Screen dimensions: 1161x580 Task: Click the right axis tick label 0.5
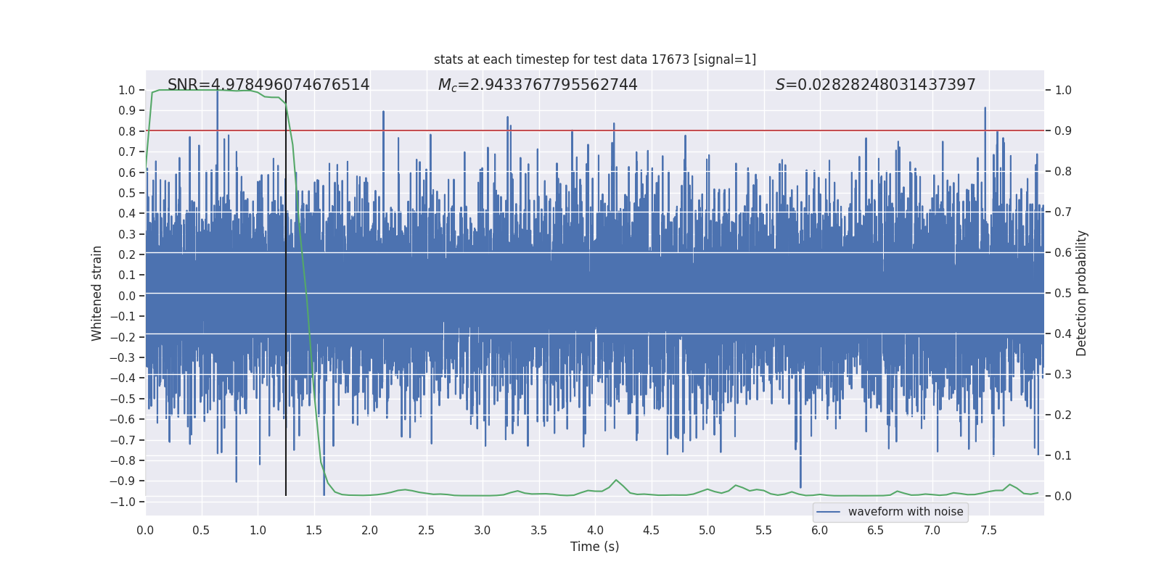click(1063, 293)
